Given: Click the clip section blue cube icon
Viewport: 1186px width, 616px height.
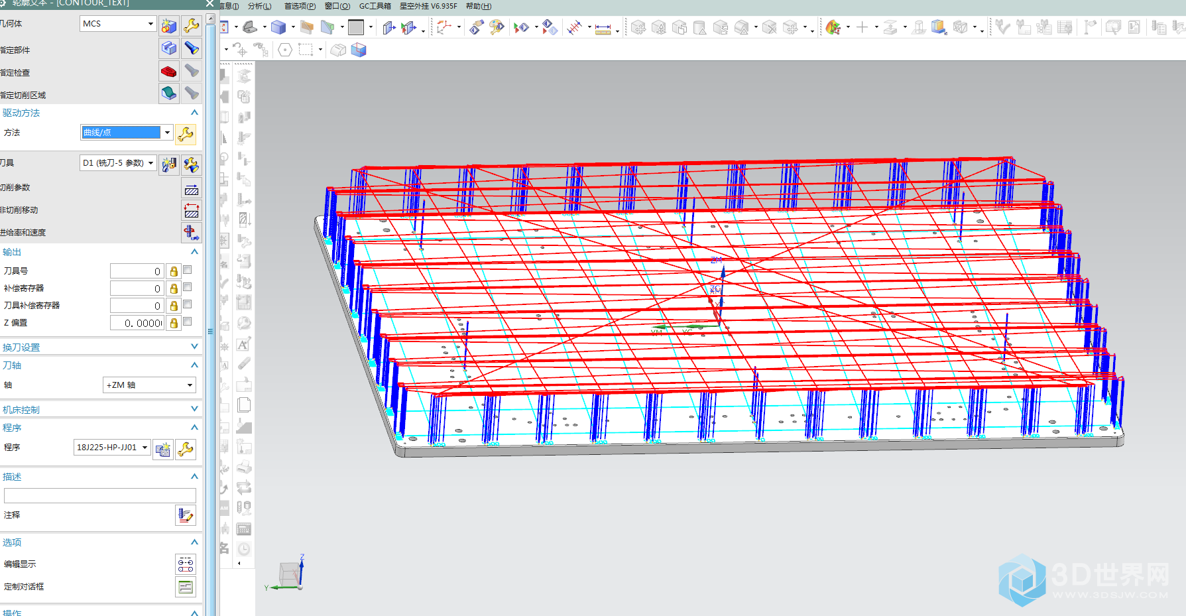Looking at the screenshot, I should click(359, 50).
